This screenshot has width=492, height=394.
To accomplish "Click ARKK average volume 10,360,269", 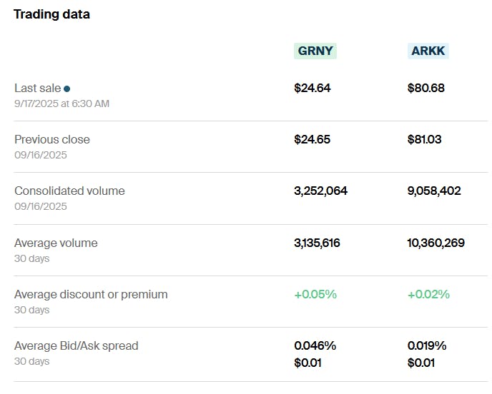I will coord(436,243).
